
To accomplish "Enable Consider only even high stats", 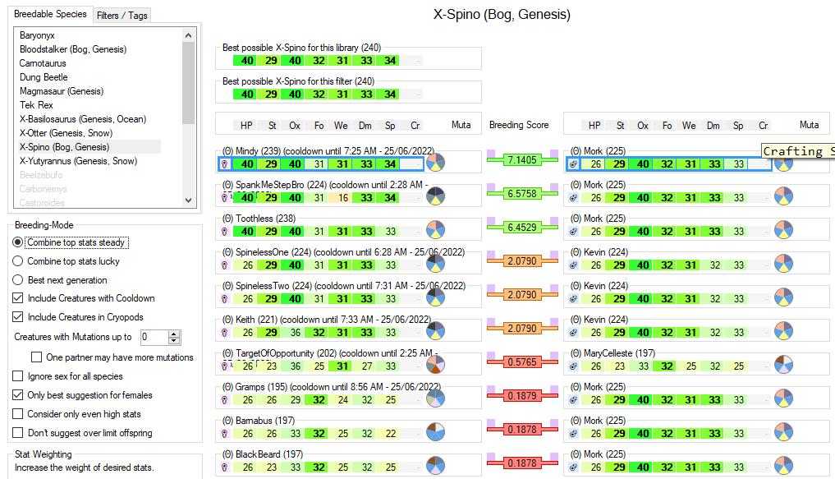I will 17,414.
